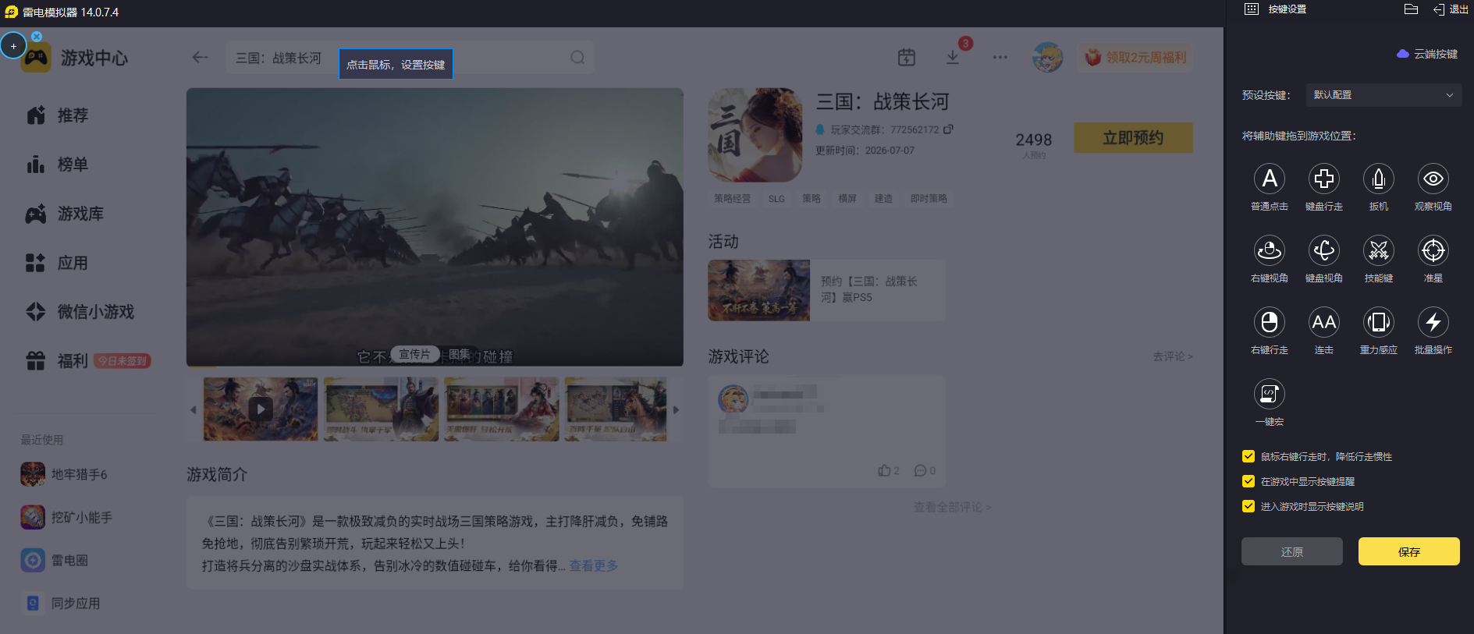Go back with the left arrow icon
Screen dimensions: 1474x634
coord(200,57)
